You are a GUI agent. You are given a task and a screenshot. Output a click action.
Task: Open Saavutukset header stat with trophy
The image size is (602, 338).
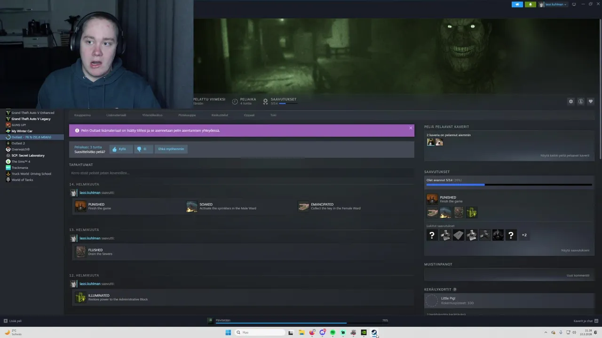point(279,101)
